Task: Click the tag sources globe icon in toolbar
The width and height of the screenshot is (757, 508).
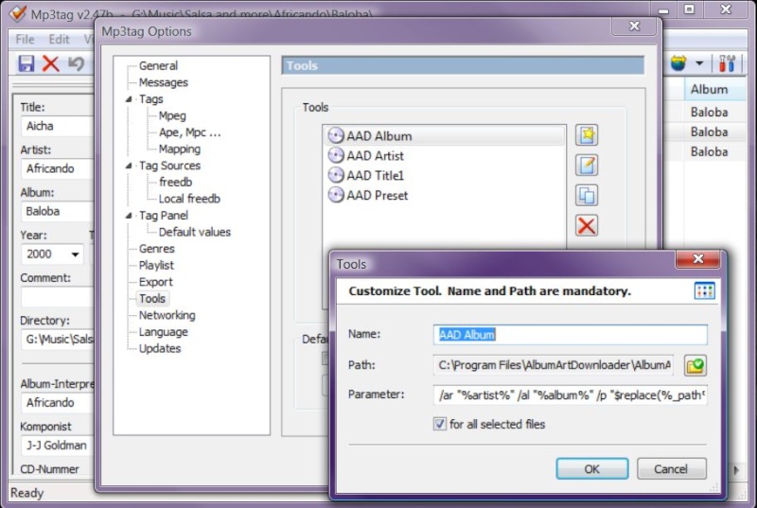Action: coord(678,63)
